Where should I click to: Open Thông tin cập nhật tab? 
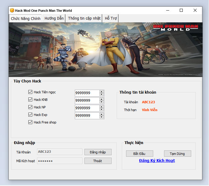84,18
